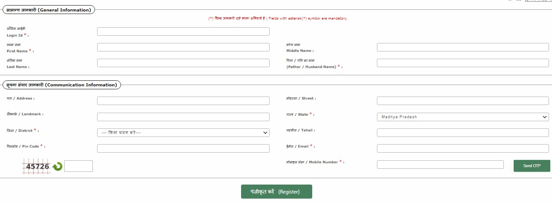Click into the Middle Name field

pos(463,47)
